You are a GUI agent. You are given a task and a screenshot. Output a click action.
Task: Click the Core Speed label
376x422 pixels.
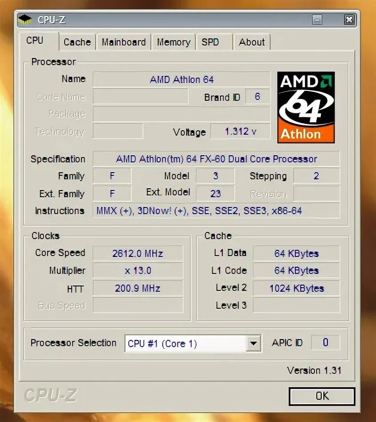[x=60, y=253]
